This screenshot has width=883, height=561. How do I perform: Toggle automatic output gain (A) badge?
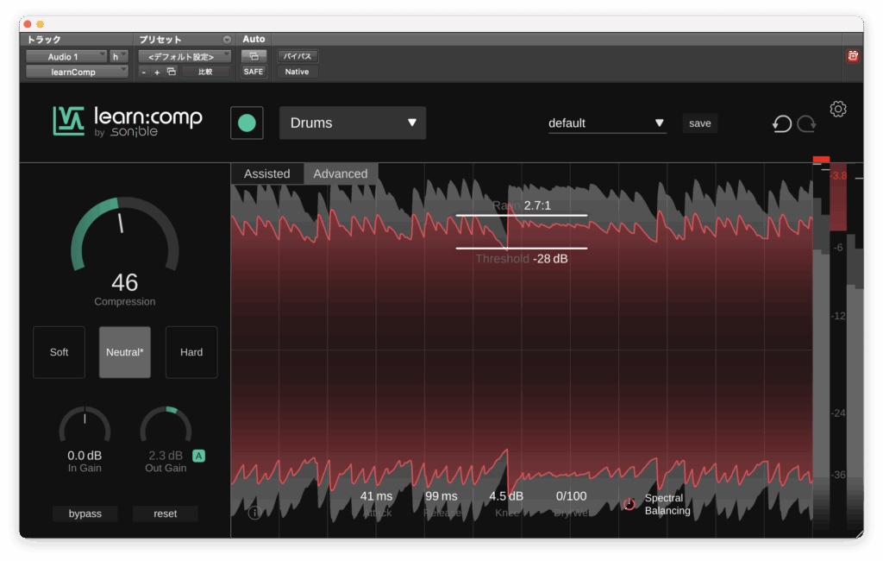coord(199,456)
